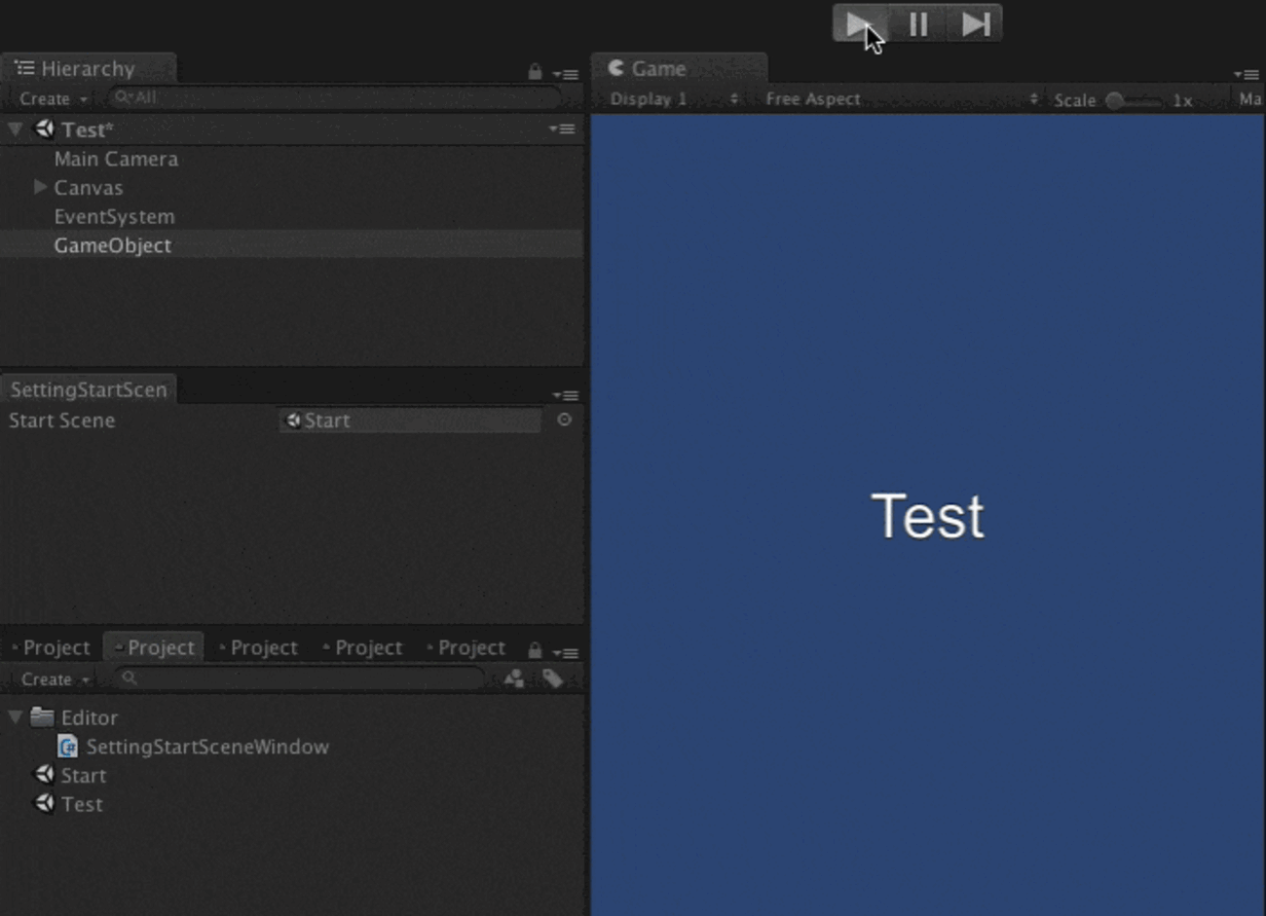Click the Test* scene row
The height and width of the screenshot is (916, 1266).
click(292, 128)
